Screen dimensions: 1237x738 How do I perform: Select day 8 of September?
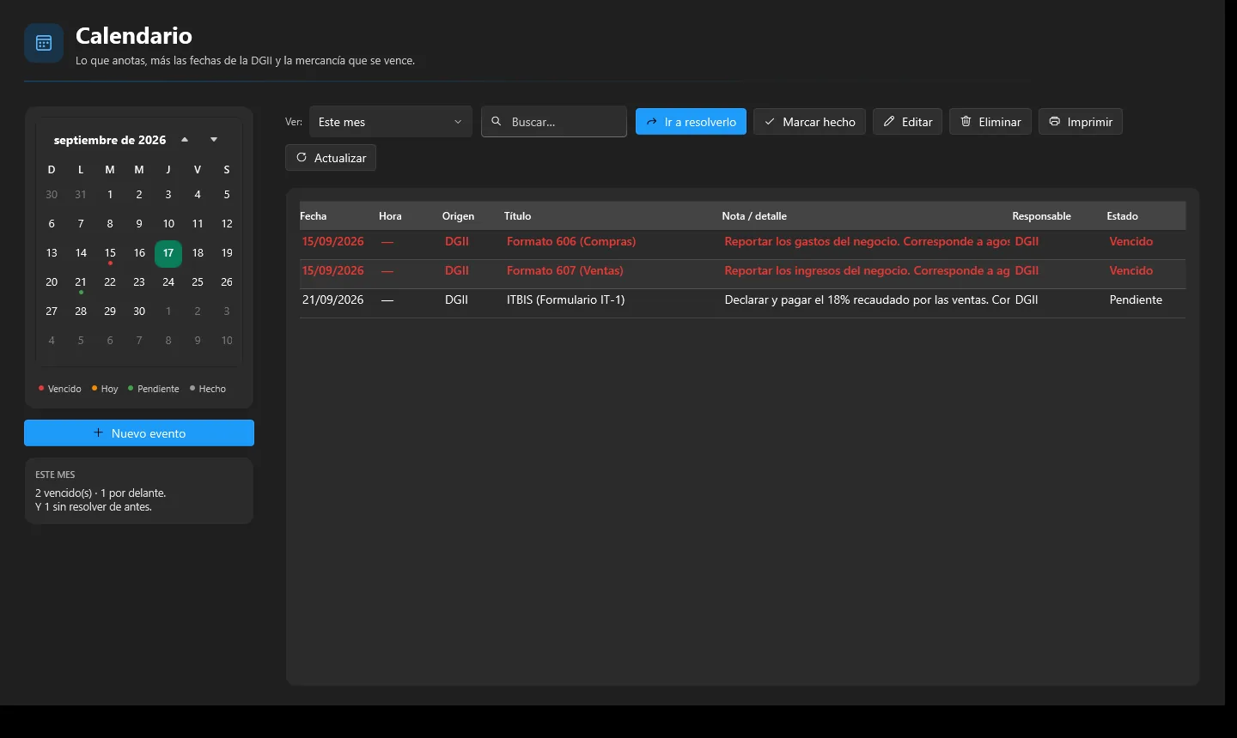(110, 224)
